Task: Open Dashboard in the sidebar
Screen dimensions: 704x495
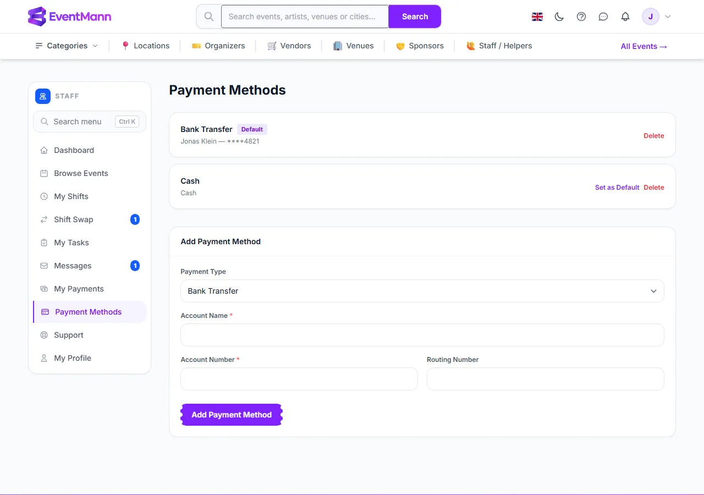Action: pos(90,150)
